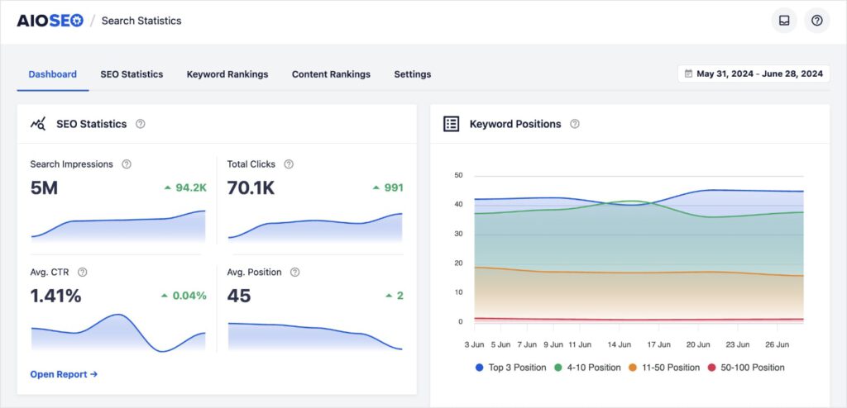Image resolution: width=847 pixels, height=408 pixels.
Task: Click help icon next to Total Clicks
Action: click(x=289, y=164)
